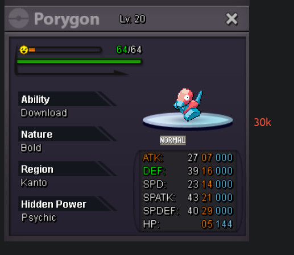Click the SPDEF stat row

pos(188,211)
